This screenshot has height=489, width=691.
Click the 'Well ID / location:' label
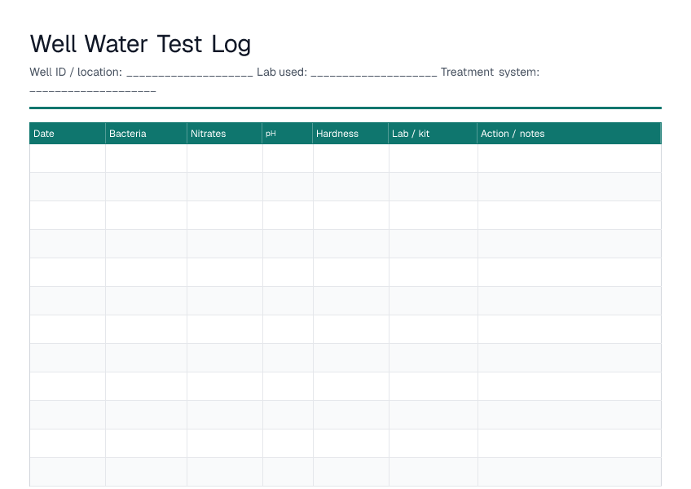[76, 72]
